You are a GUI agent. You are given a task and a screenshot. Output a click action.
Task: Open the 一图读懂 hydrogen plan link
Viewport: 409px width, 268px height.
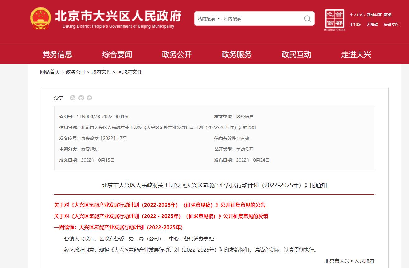point(119,227)
